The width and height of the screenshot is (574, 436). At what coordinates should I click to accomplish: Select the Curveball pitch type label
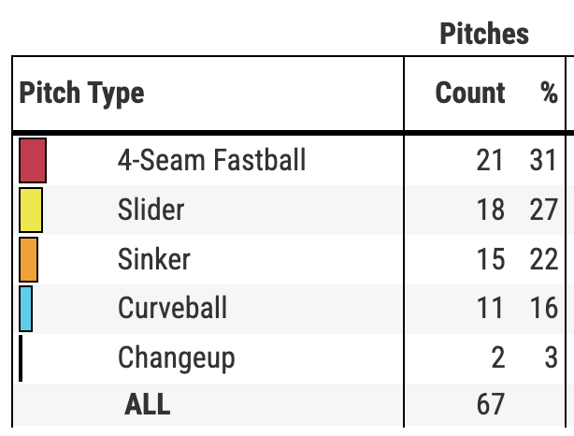(172, 309)
